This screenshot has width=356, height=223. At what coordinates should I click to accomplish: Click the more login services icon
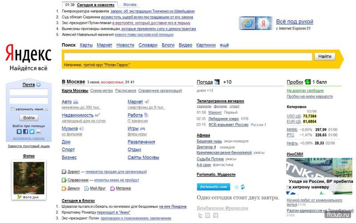38,132
